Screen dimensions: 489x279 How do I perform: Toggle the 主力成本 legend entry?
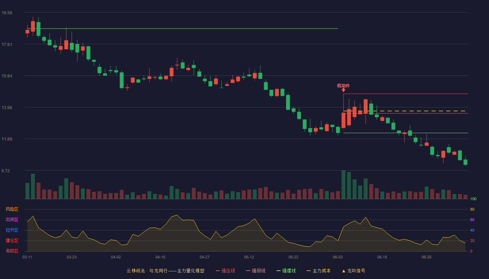click(319, 271)
